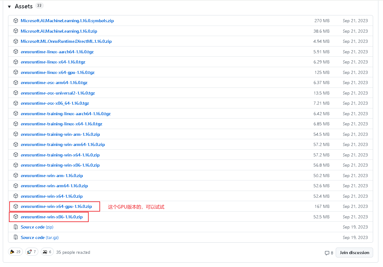The image size is (383, 267).
Task: Click the 35 people reacted text
Action: (73, 252)
